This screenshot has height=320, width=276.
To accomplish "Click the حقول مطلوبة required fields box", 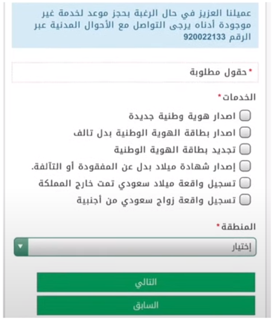I will point(135,72).
